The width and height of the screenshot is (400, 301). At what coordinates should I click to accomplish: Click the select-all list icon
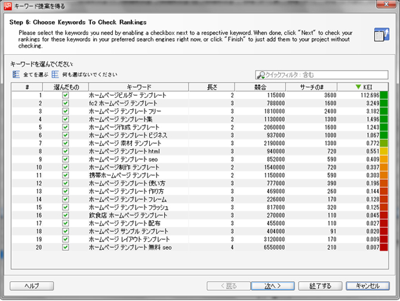pos(16,75)
